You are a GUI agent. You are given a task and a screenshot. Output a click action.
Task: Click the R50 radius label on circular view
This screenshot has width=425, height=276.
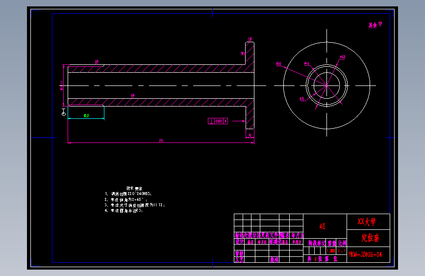coord(278,64)
